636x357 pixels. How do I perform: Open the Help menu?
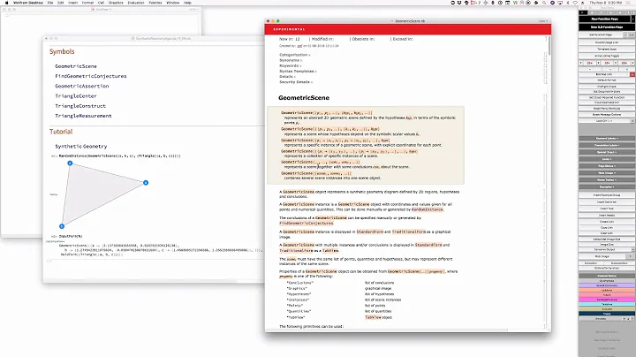tap(187, 3)
